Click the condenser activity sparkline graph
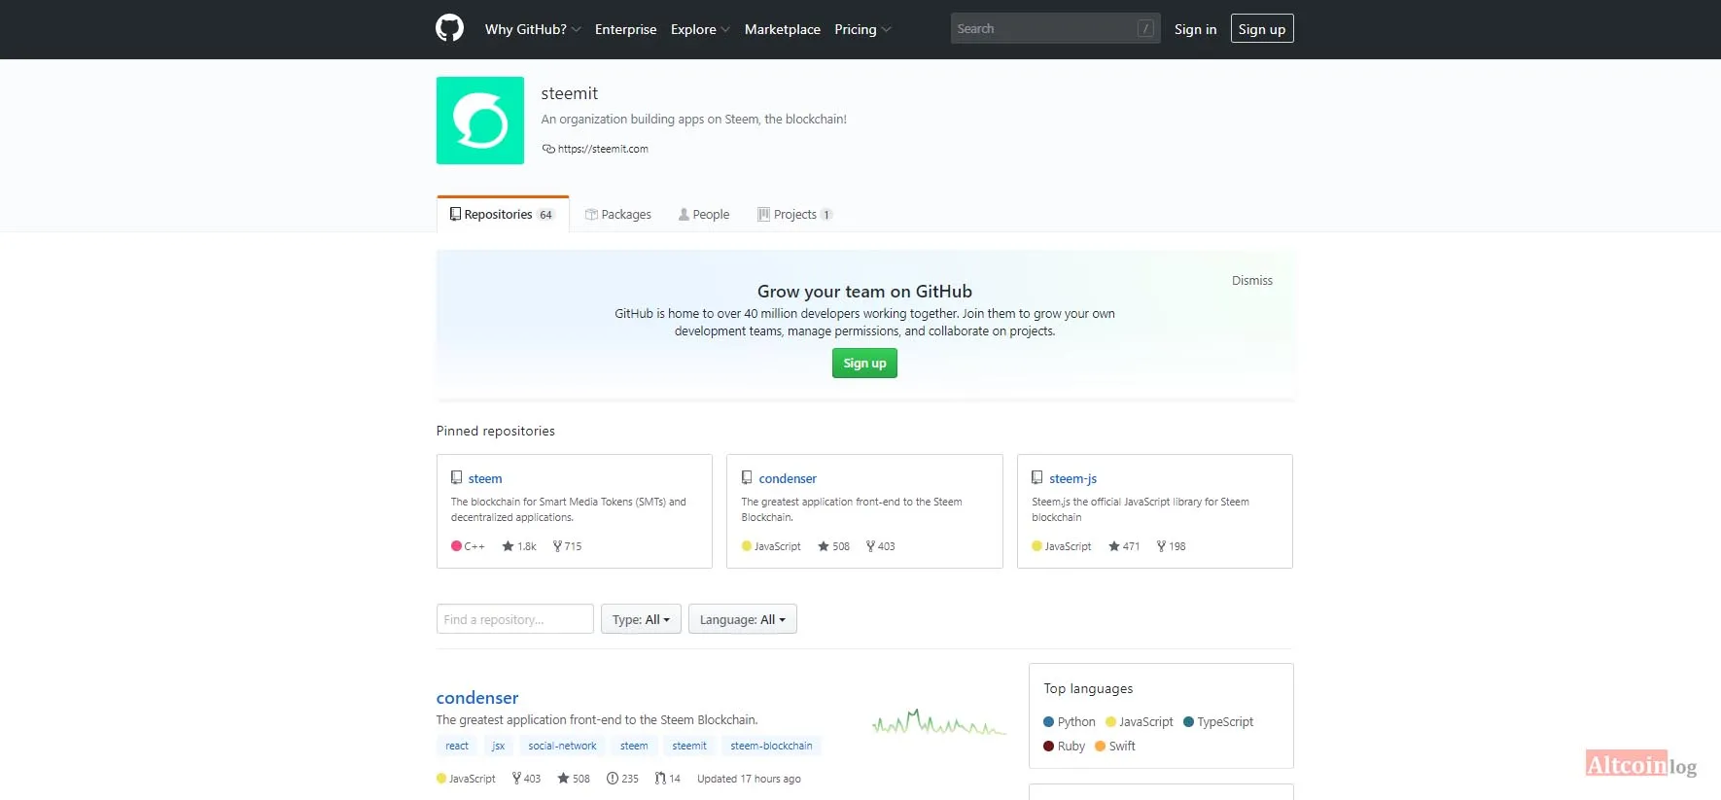1721x800 pixels. click(x=938, y=722)
